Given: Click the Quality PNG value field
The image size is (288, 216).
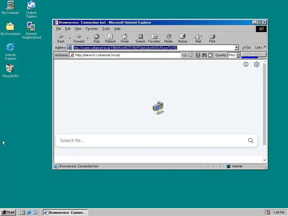Looking at the screenshot, I should 232,55.
